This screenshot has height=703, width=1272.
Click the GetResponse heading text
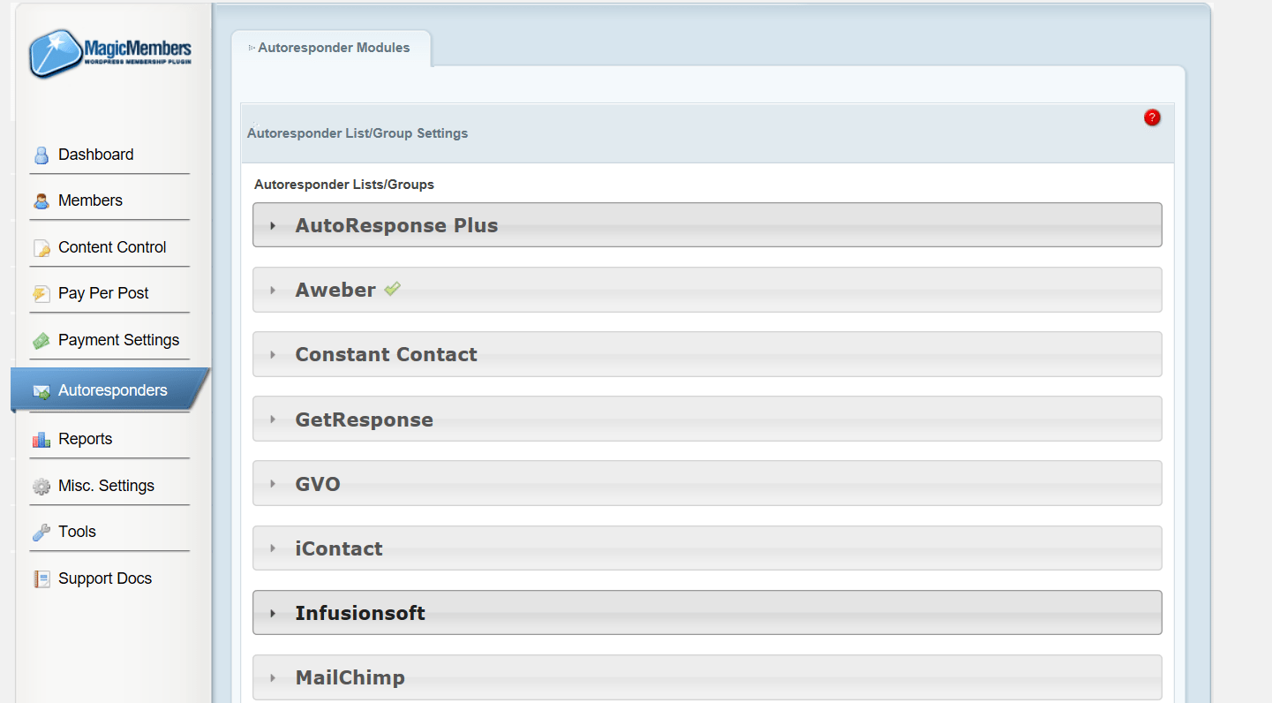[x=364, y=420]
